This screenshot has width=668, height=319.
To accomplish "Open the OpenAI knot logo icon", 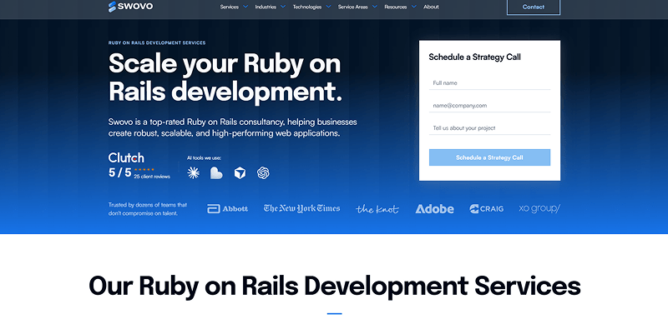I will [x=263, y=172].
